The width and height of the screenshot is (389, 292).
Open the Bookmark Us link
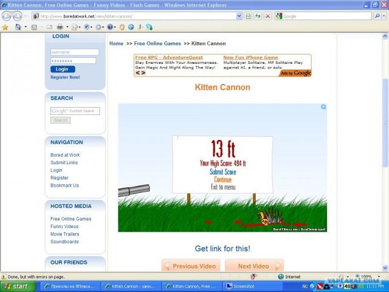[x=64, y=186]
